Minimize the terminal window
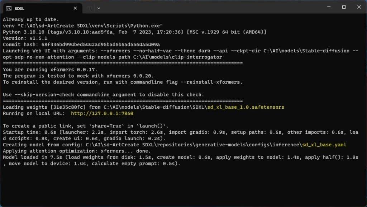This screenshot has height=207, width=367. (329, 7)
